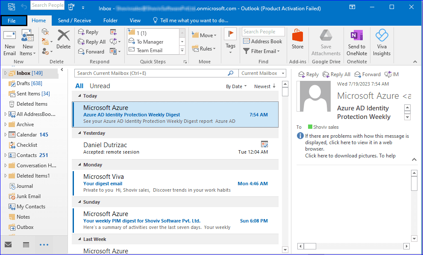This screenshot has height=255, width=423.
Task: Forward the message from the ribbon
Action: [91, 51]
